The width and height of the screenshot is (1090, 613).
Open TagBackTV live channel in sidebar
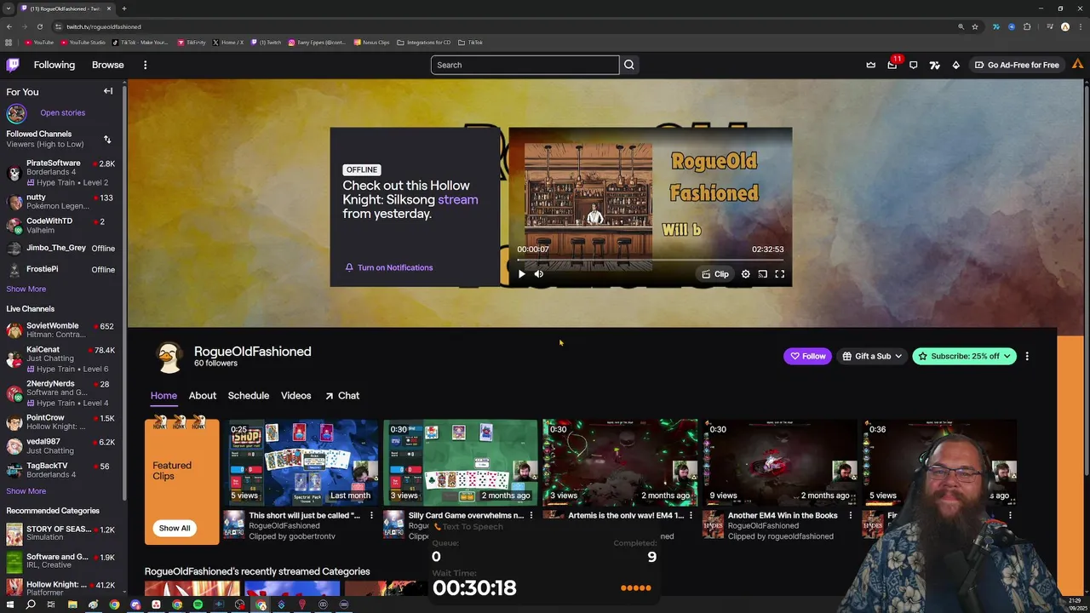click(x=61, y=470)
